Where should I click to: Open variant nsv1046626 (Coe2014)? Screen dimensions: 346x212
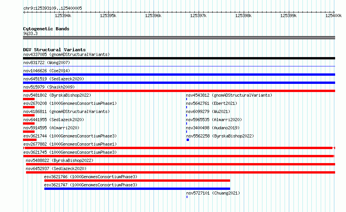(x=47, y=71)
